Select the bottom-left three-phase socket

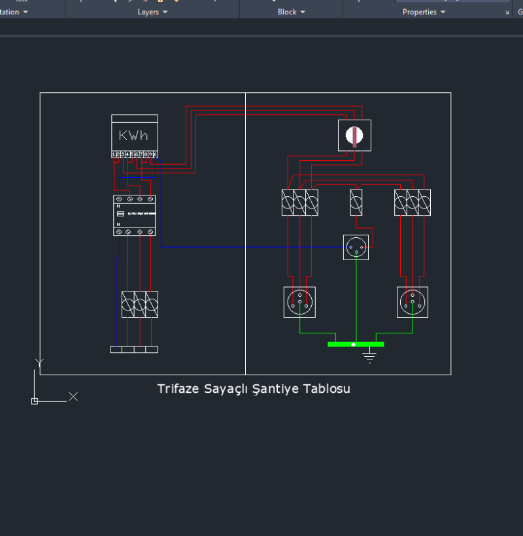click(x=299, y=302)
